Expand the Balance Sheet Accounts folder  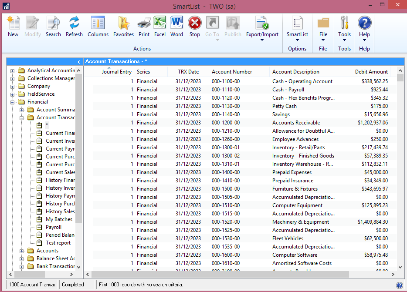point(21,259)
